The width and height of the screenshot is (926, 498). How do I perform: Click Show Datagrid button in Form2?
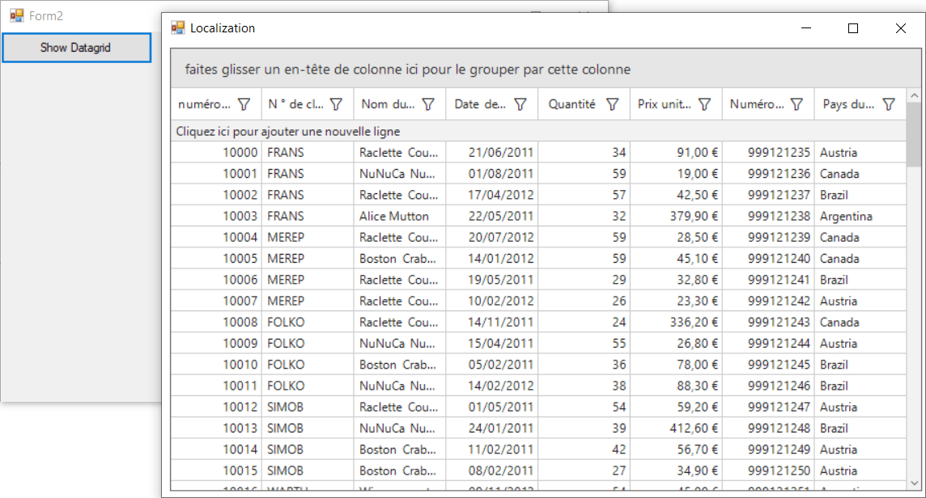tap(76, 48)
